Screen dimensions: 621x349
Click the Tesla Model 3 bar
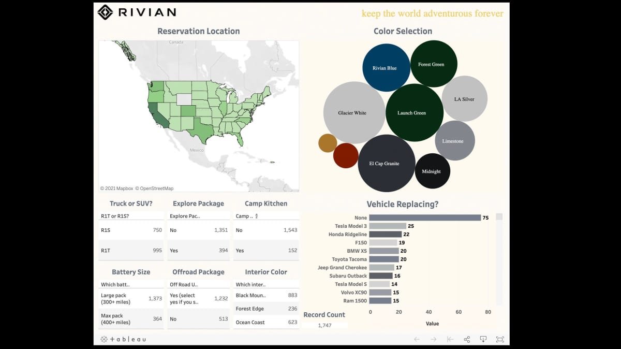pyautogui.click(x=388, y=226)
